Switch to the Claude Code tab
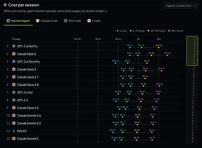 click(47, 21)
